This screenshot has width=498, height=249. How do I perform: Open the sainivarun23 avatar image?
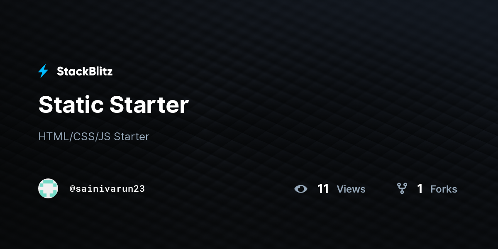click(48, 188)
